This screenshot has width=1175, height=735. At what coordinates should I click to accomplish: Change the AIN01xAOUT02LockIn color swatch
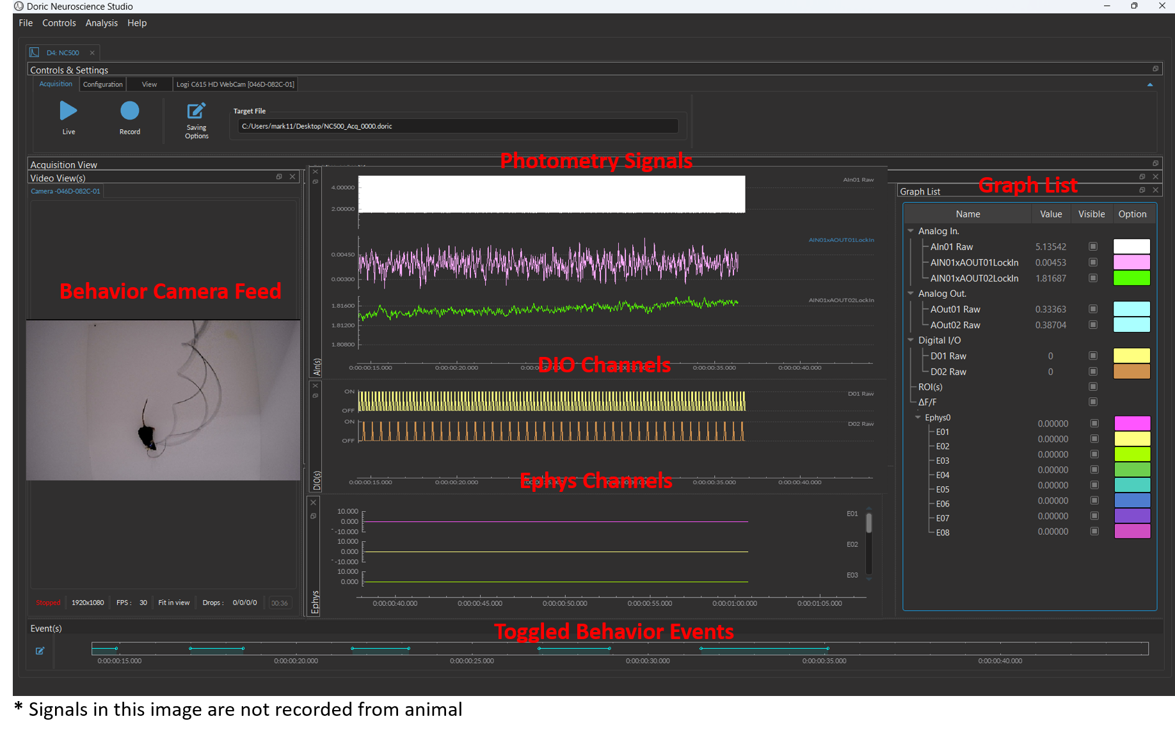1131,278
